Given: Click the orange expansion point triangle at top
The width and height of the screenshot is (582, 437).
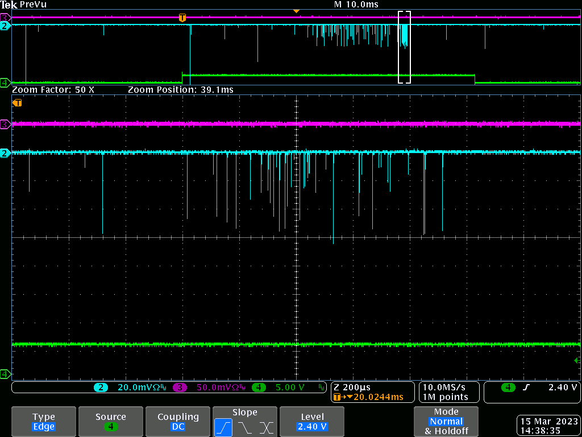Looking at the screenshot, I should tap(296, 11).
